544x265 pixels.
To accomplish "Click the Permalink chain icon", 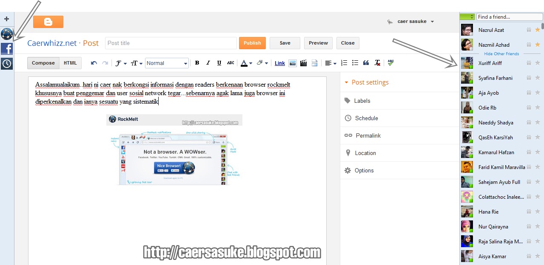I will [348, 135].
